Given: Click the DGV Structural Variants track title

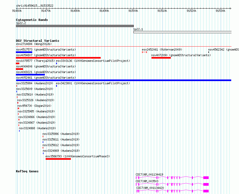Looking at the screenshot, I should [x=38, y=41].
